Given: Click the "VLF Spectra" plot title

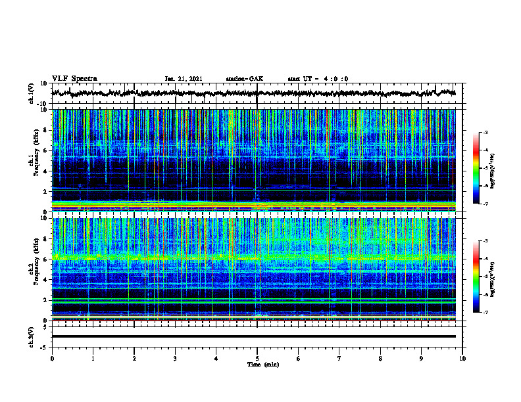Looking at the screenshot, I should click(x=74, y=79).
